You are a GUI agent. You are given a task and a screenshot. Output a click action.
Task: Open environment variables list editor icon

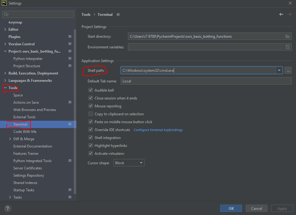(x=288, y=47)
